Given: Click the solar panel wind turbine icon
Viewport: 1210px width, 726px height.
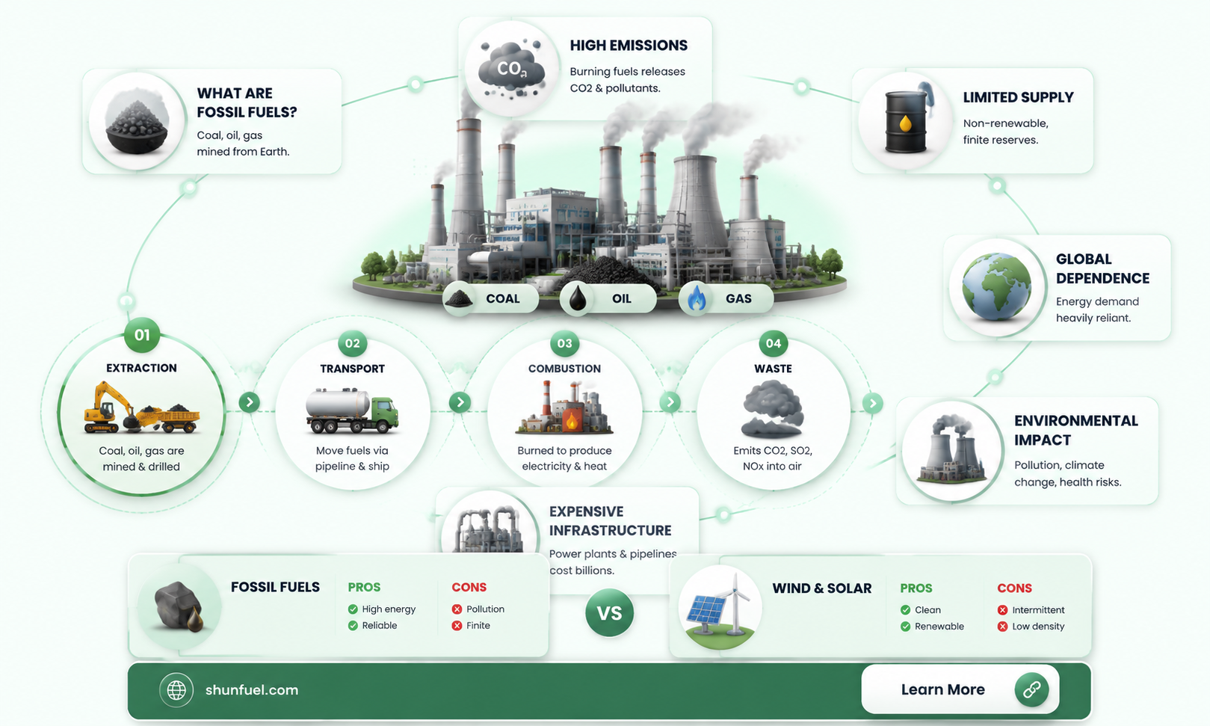Looking at the screenshot, I should pos(720,607).
